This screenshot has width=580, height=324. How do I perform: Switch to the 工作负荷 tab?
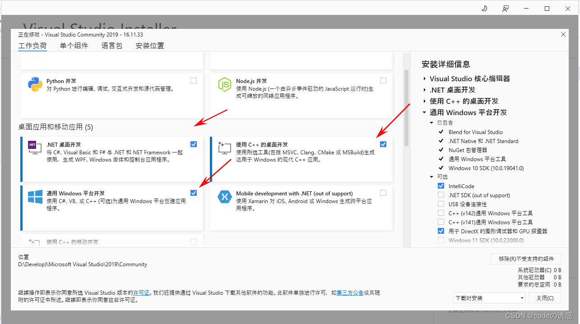point(32,46)
